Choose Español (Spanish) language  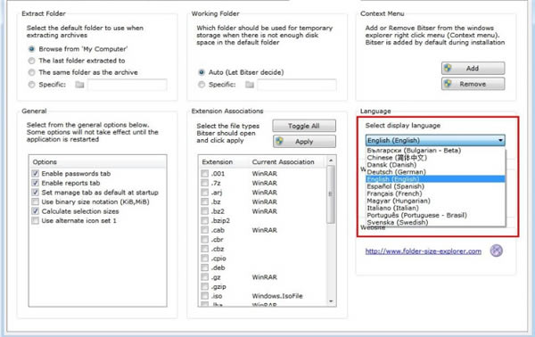tap(435, 186)
